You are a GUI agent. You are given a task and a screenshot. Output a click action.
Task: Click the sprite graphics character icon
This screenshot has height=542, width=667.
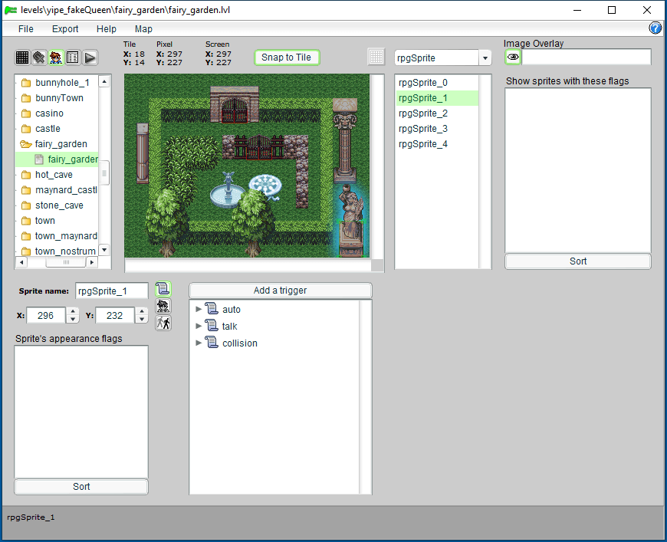(x=163, y=306)
